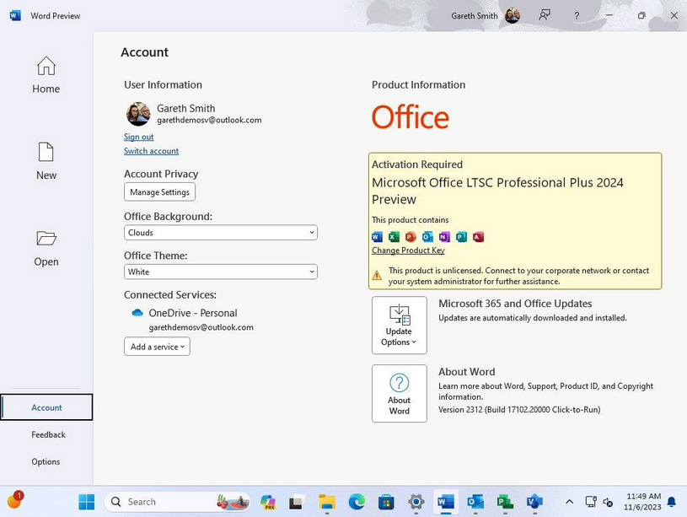Click the Sign out link
This screenshot has height=517, width=687.
pyautogui.click(x=138, y=137)
